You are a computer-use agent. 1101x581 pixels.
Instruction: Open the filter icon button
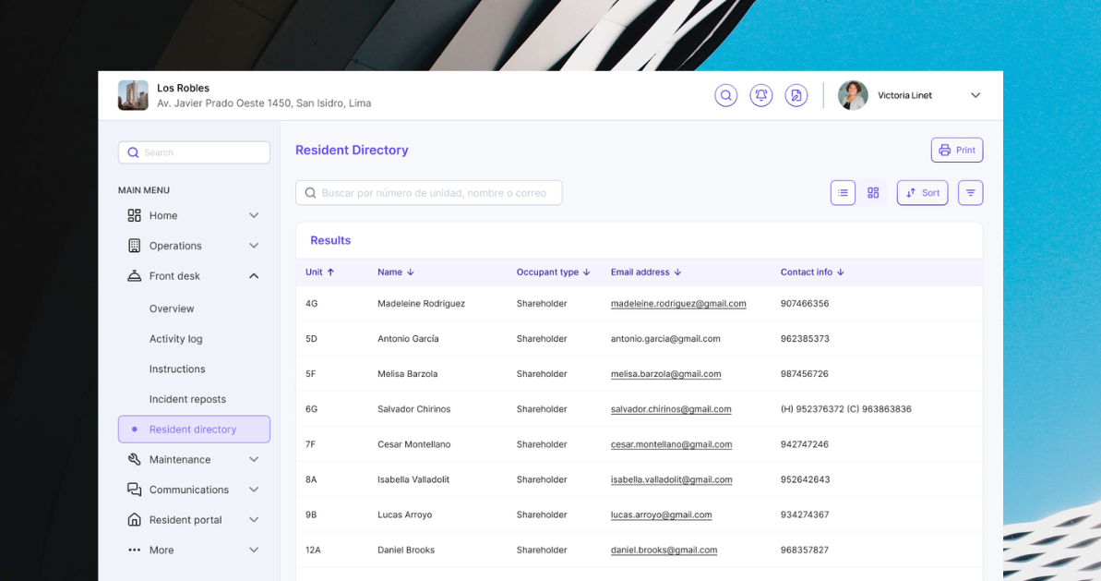point(970,192)
